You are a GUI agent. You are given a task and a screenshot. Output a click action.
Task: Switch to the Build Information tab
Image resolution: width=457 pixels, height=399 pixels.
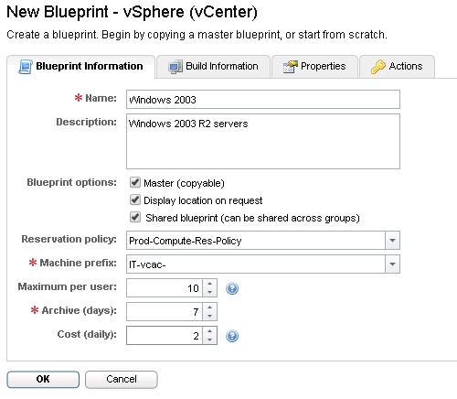pyautogui.click(x=213, y=67)
